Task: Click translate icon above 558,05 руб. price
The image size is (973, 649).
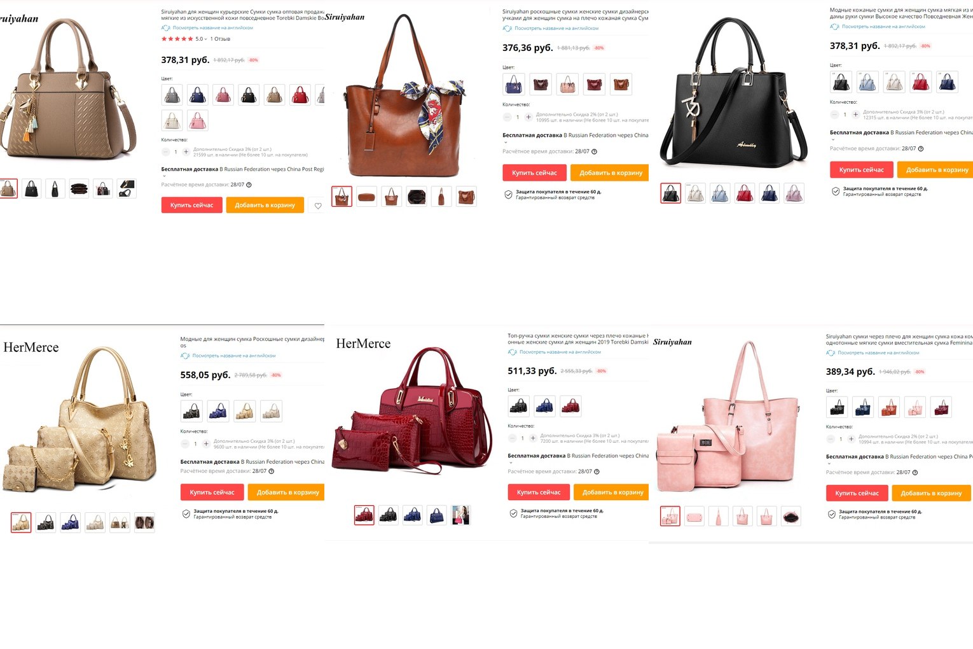Action: [185, 356]
